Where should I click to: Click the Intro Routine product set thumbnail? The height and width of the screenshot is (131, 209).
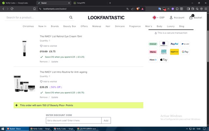[x=24, y=84]
